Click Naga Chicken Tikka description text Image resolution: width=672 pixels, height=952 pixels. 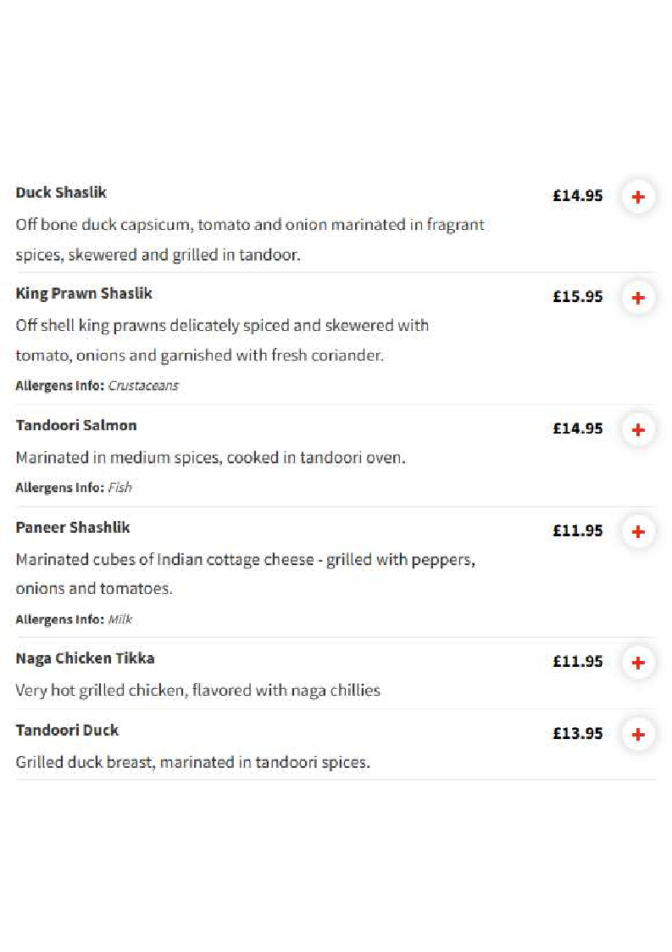(197, 691)
